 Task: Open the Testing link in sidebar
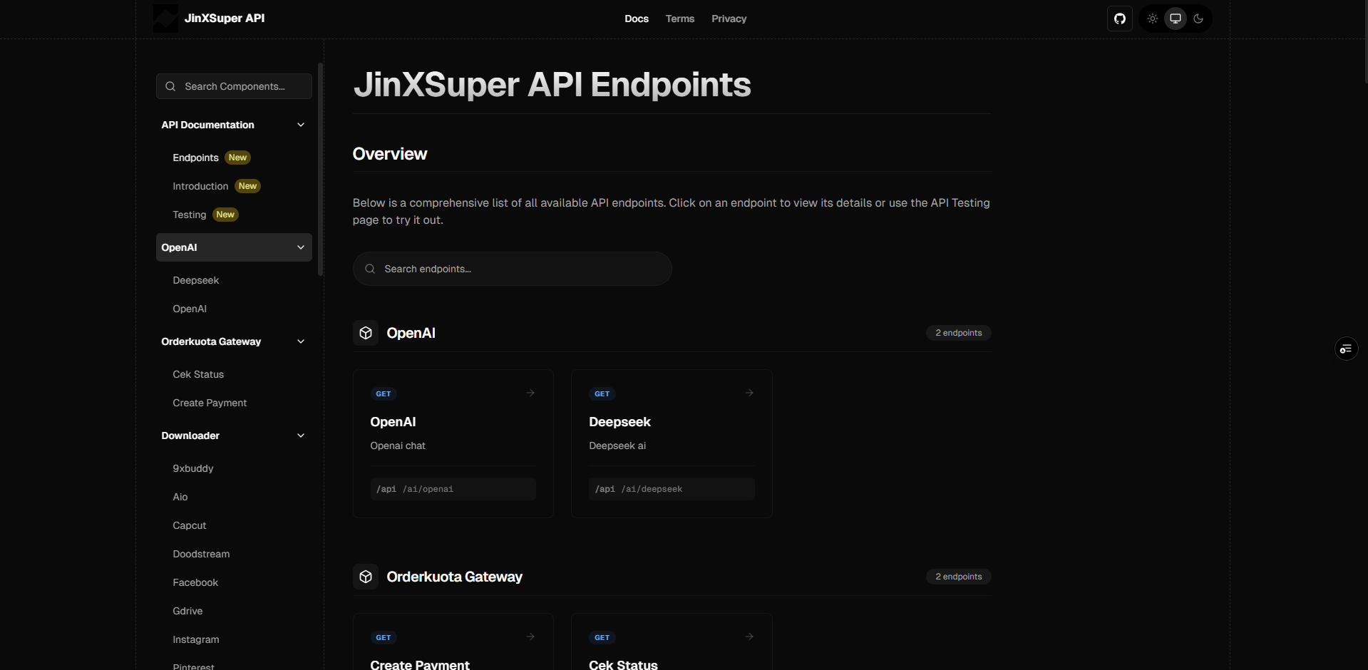pyautogui.click(x=189, y=215)
